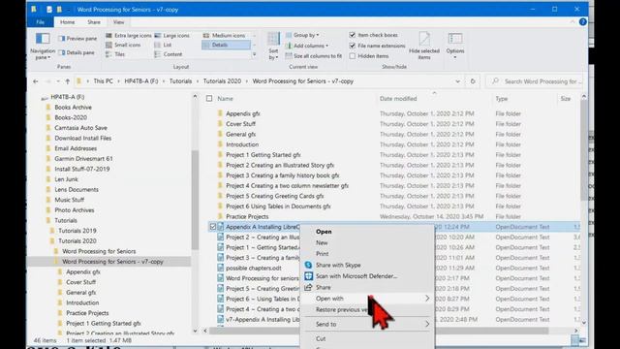Viewport: 620px width, 349px height.
Task: Expand the layout gallery more arrow
Action: (254, 54)
